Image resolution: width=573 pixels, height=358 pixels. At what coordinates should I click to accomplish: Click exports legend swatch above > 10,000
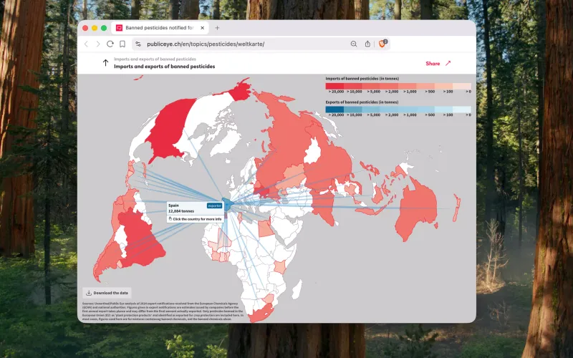pyautogui.click(x=353, y=110)
